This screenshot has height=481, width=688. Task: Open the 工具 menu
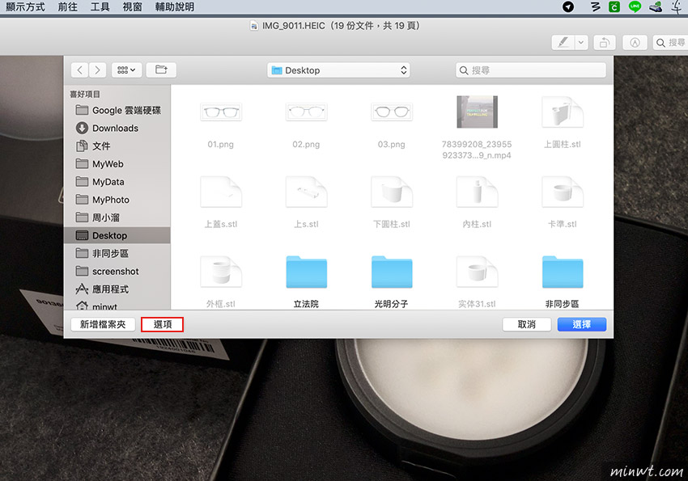[100, 6]
